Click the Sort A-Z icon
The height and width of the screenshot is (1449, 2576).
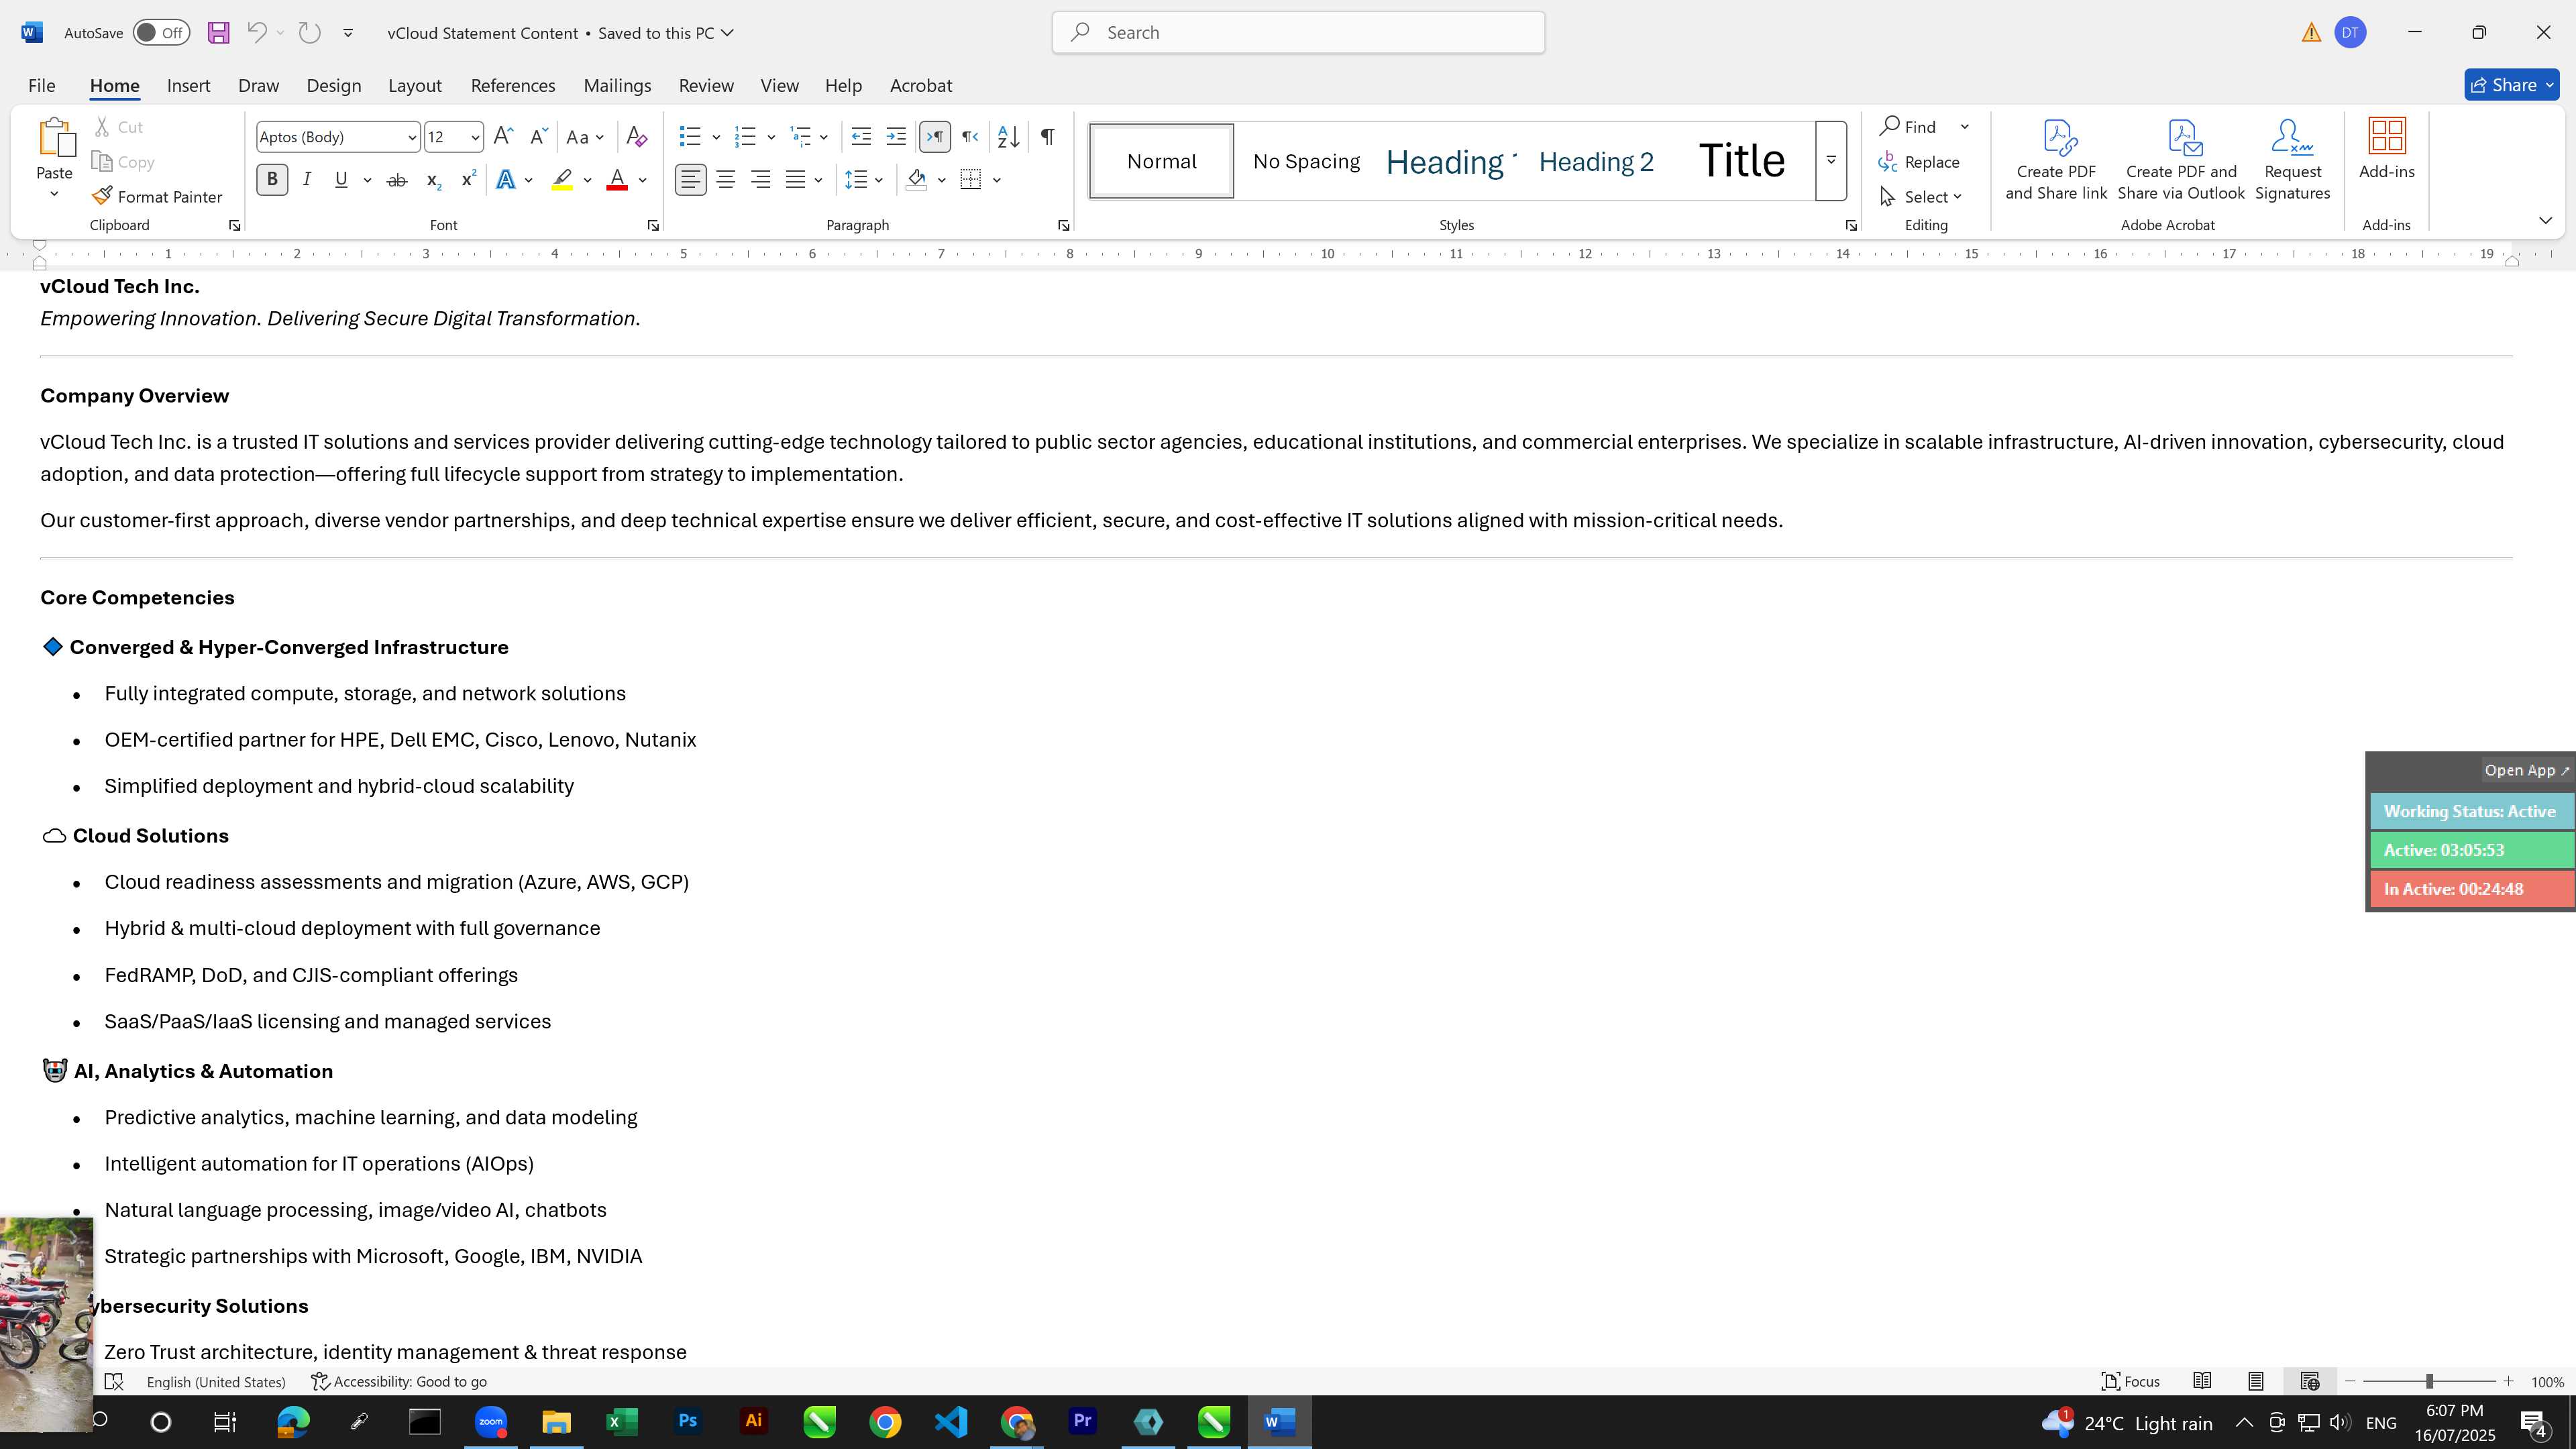(x=1009, y=137)
